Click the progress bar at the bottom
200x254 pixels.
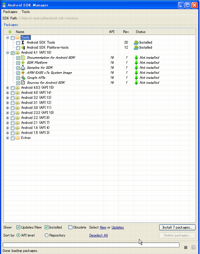91,245
